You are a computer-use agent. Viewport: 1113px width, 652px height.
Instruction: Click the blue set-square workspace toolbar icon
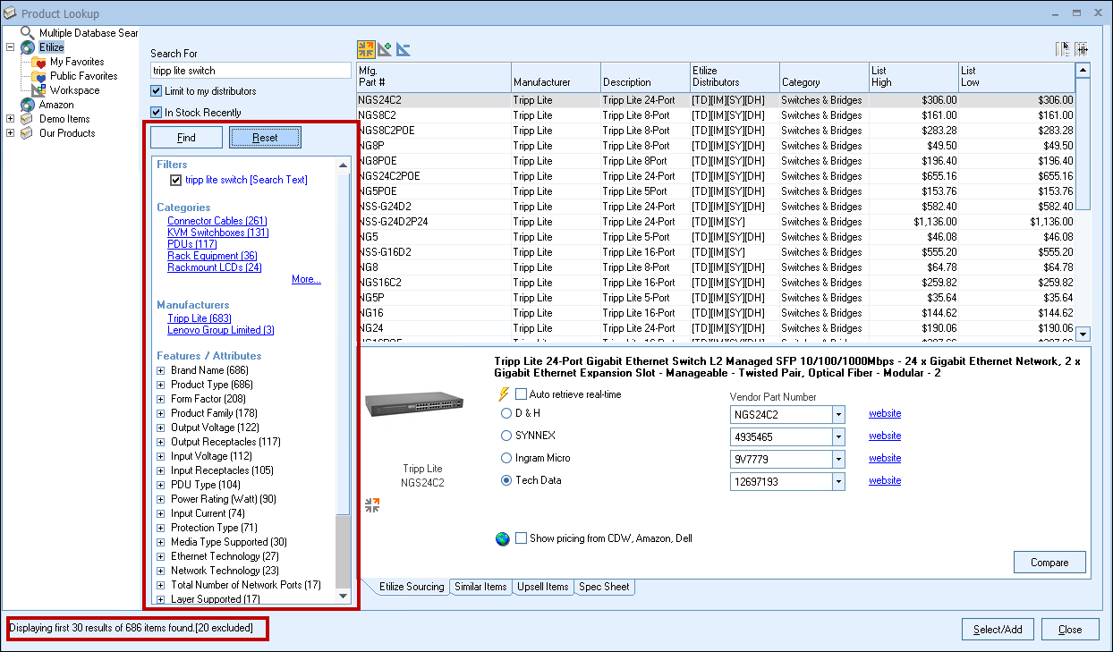coord(404,49)
